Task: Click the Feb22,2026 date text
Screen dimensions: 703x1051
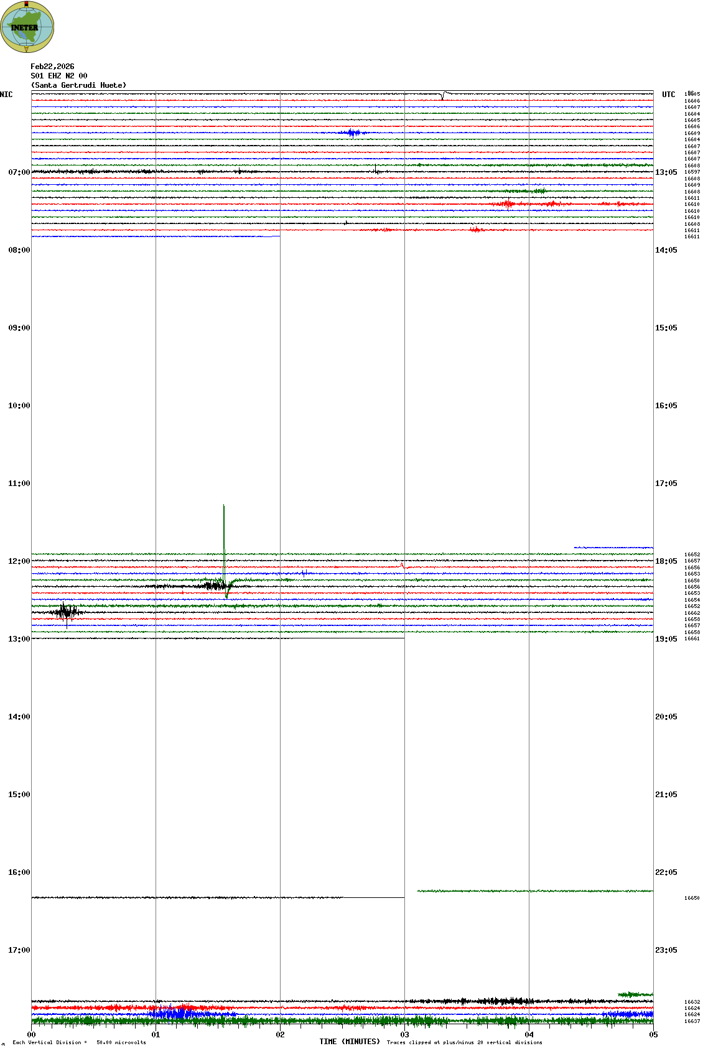Action: pos(52,67)
